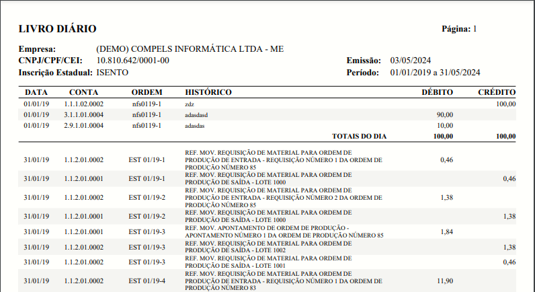Click date '31/01/19' in the 11,90 debit row
Image resolution: width=535 pixels, height=292 pixels.
click(x=36, y=281)
